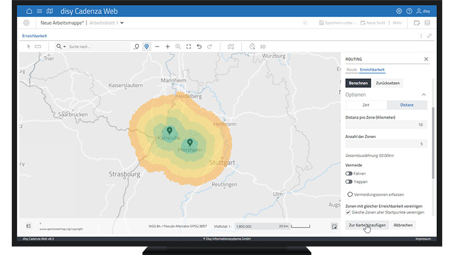Click the Routing panel vertical scrollbar
454x255 pixels.
pyautogui.click(x=433, y=143)
